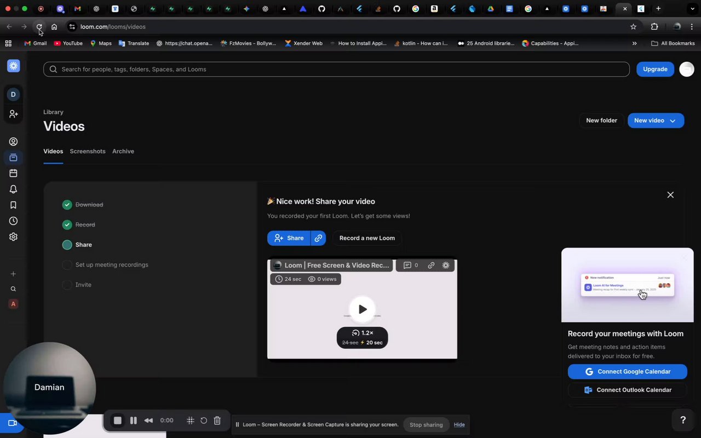Click the Loom logo in sidebar
Image resolution: width=701 pixels, height=438 pixels.
click(14, 66)
